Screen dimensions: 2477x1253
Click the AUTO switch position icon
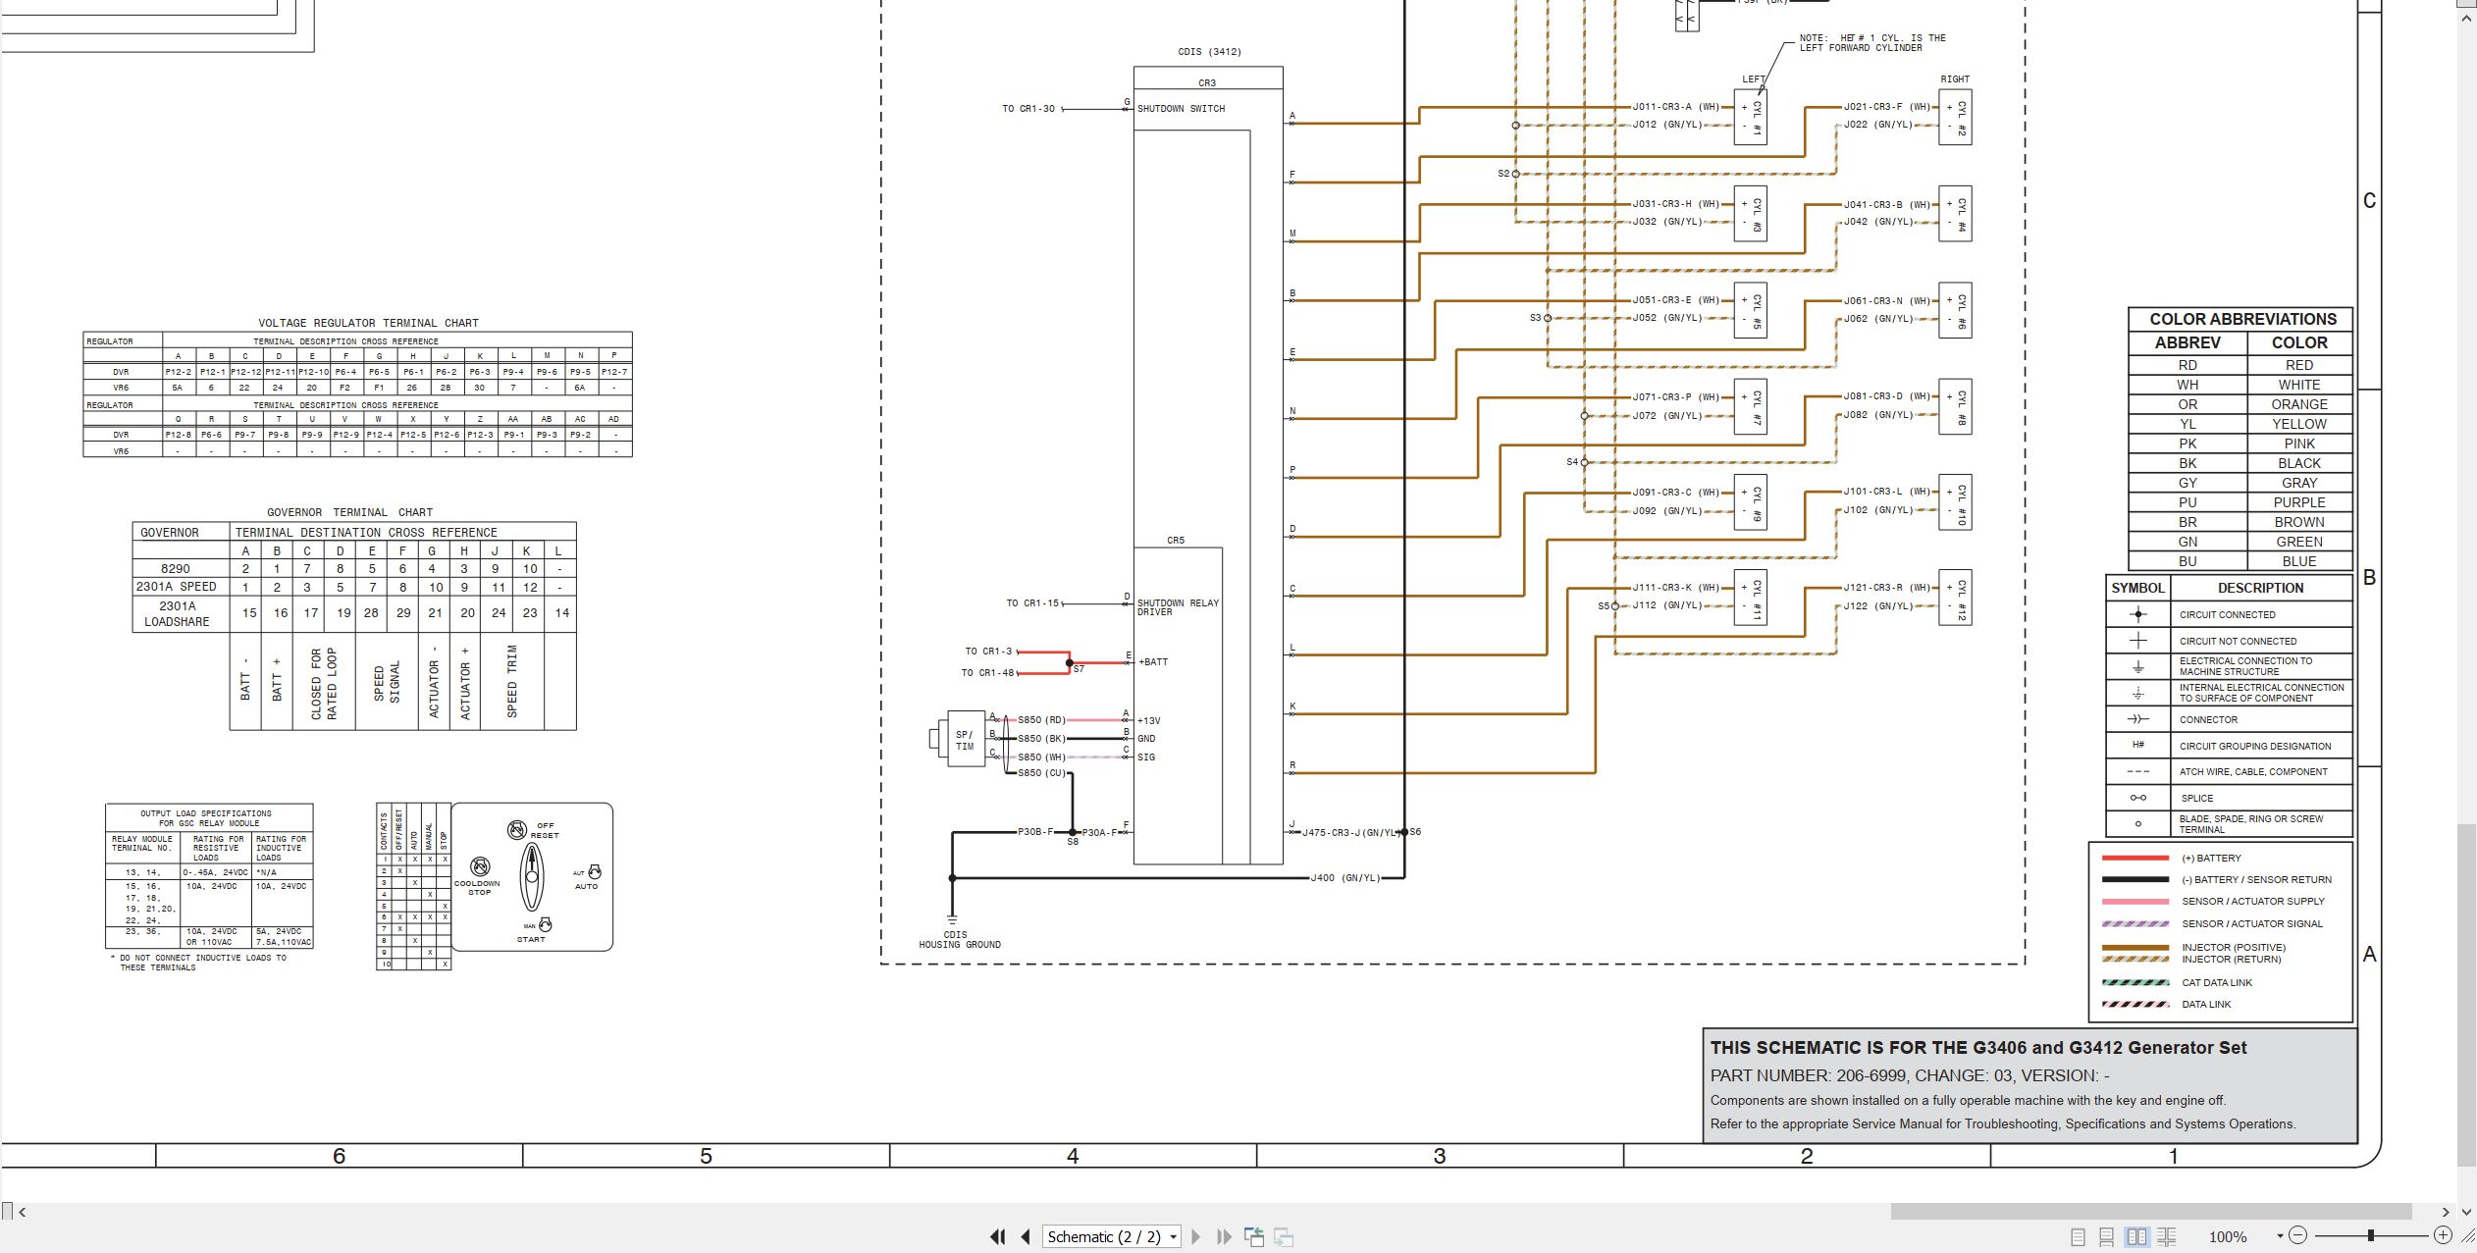click(594, 872)
